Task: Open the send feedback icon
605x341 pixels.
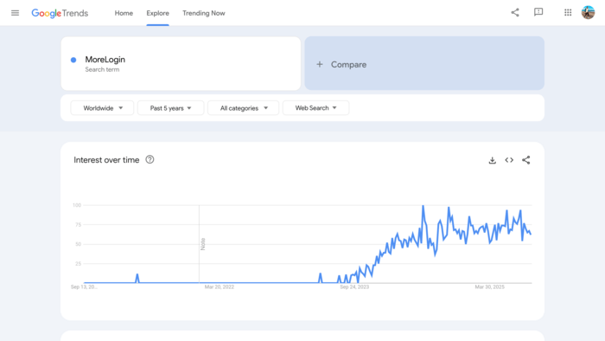Action: click(x=538, y=12)
